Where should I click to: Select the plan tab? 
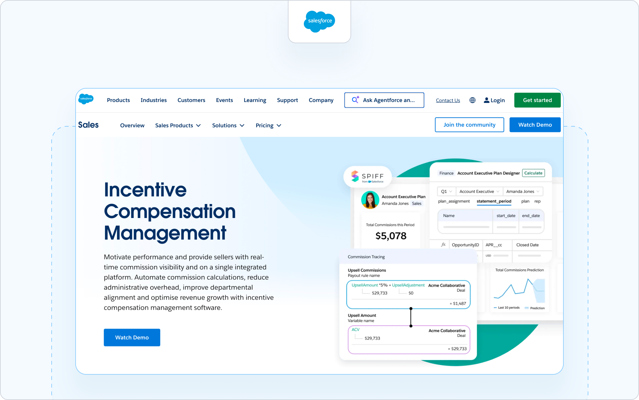click(x=525, y=201)
